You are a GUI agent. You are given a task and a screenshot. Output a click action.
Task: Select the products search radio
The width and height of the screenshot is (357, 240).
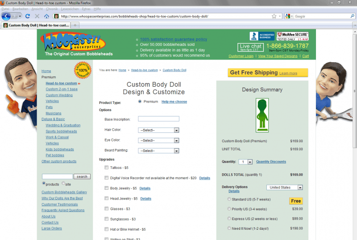(x=43, y=183)
